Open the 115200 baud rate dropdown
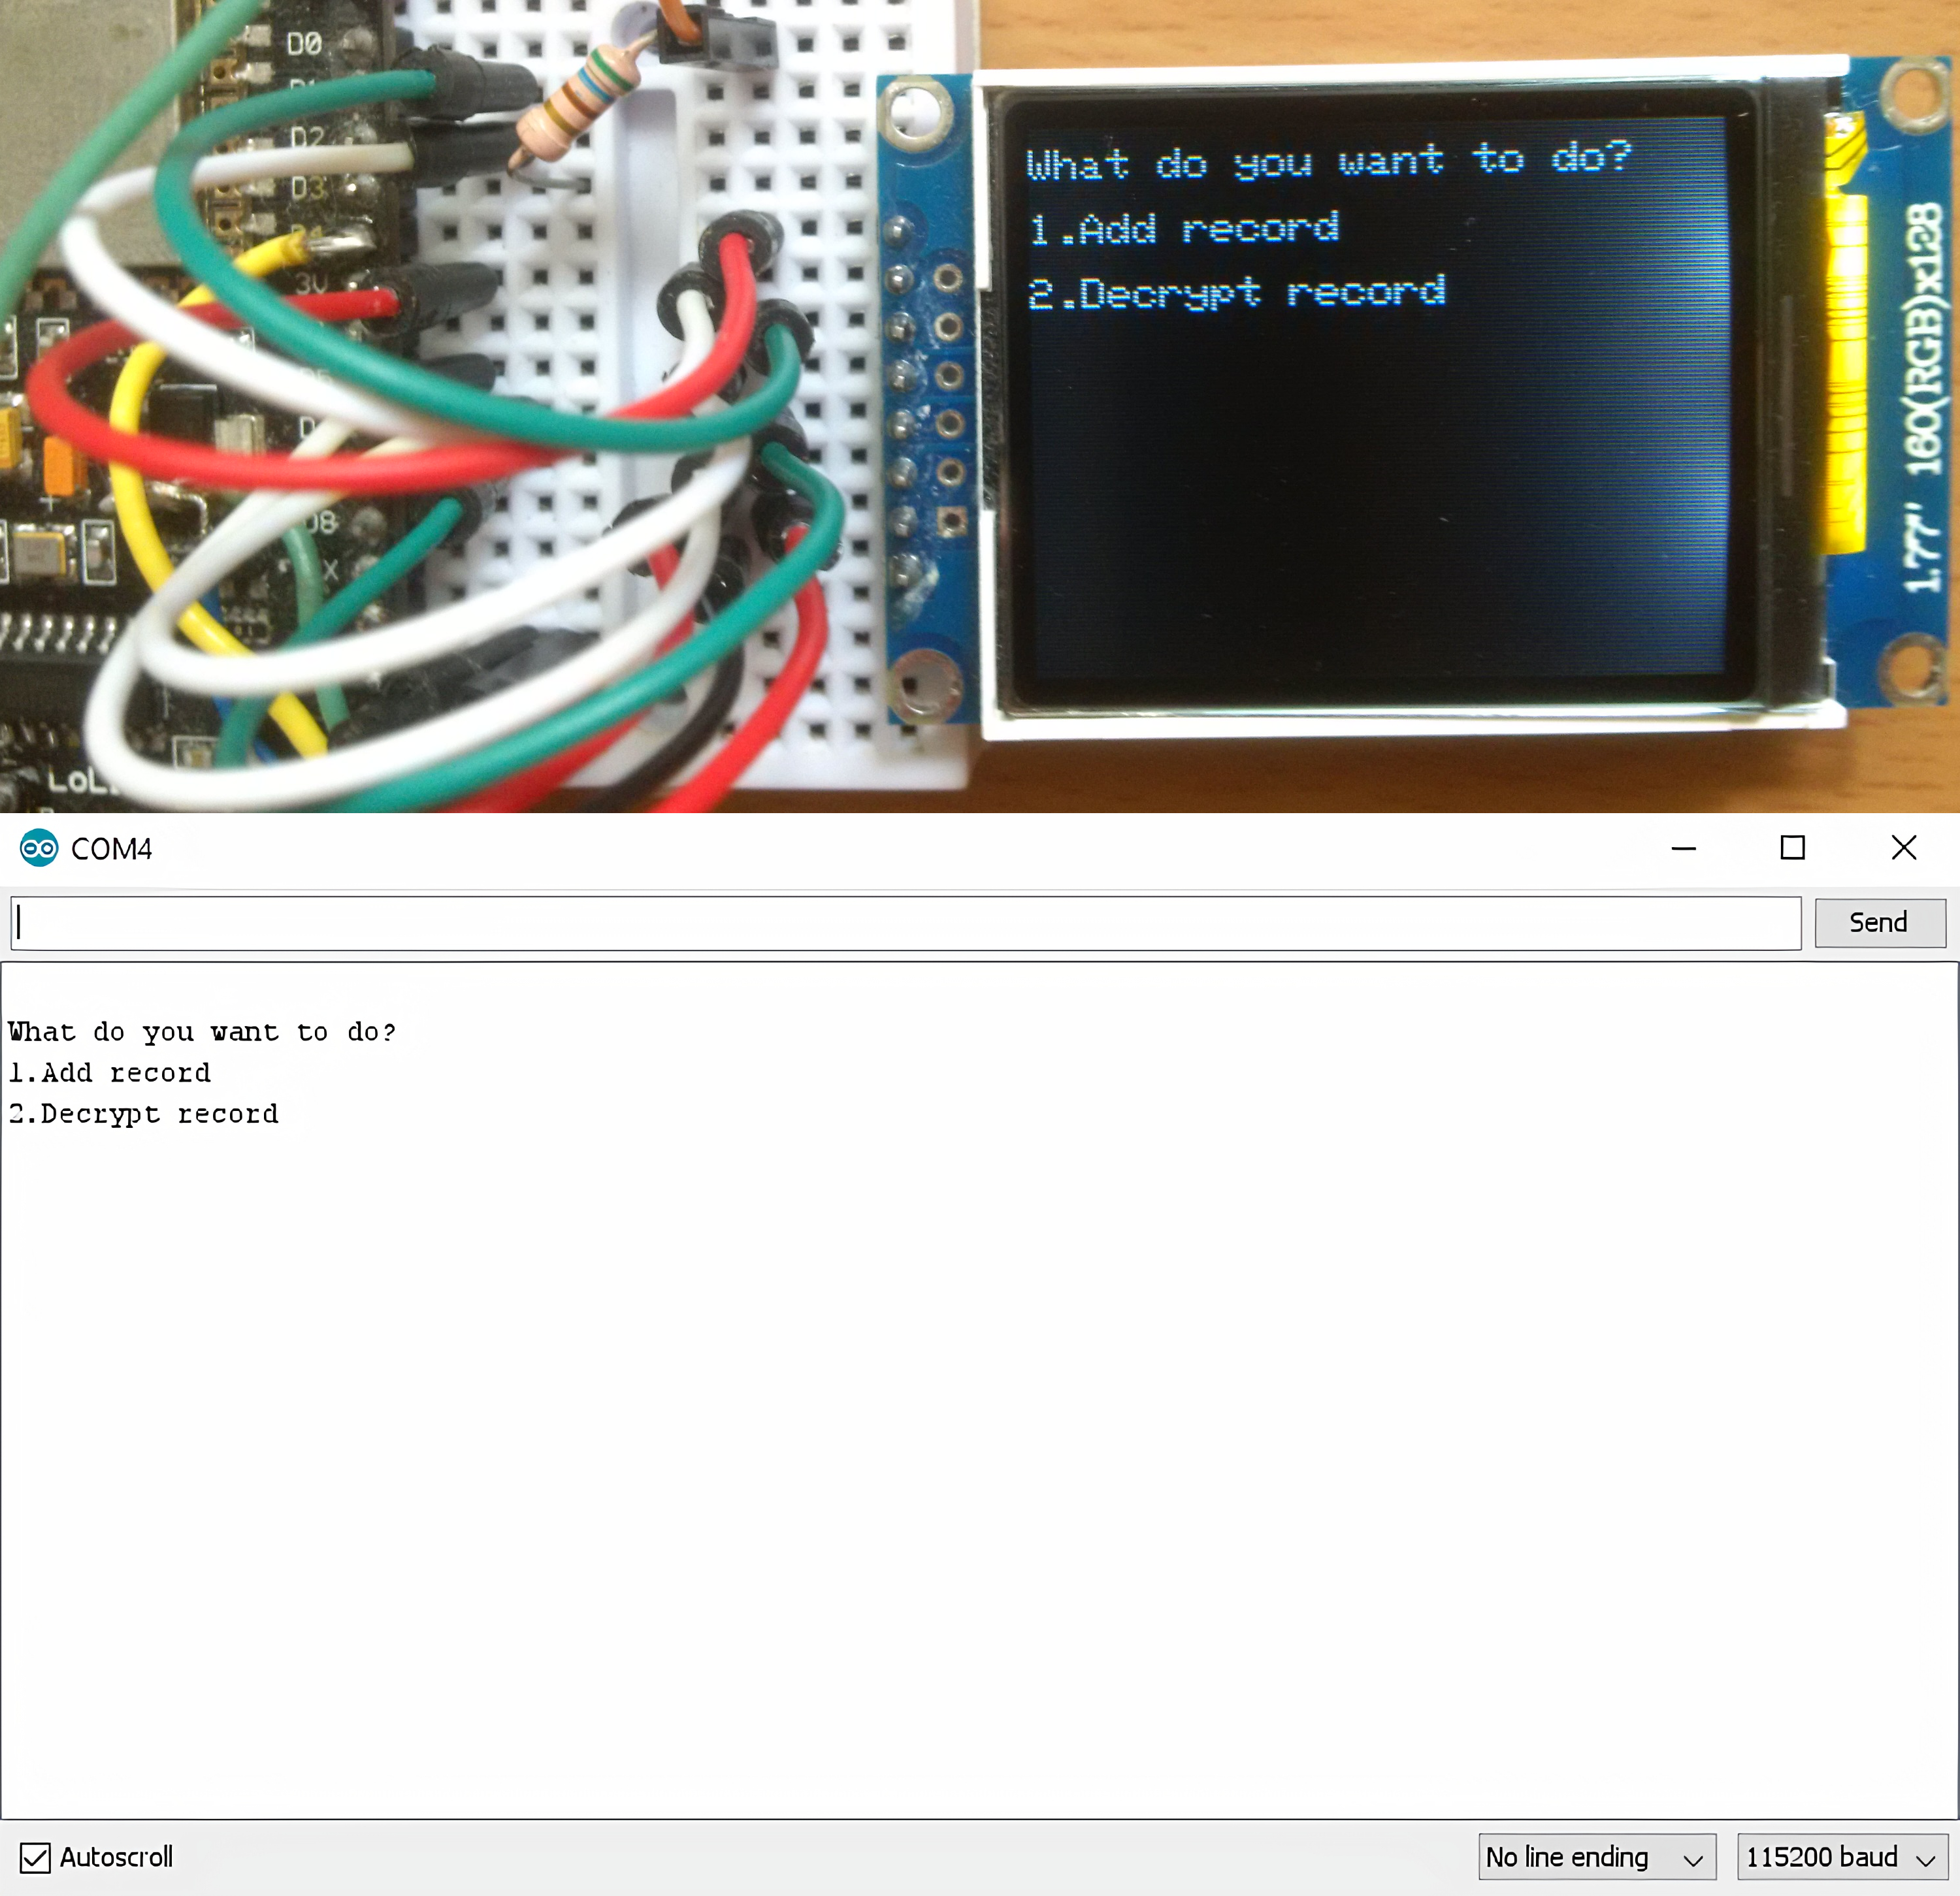The image size is (1960, 1896). 1842,1857
